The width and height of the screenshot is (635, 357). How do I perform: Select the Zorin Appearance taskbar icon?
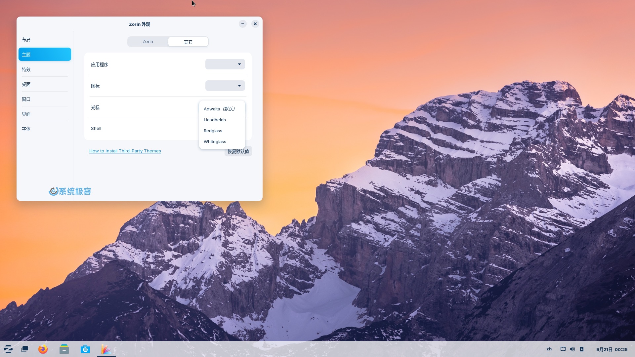(x=106, y=349)
